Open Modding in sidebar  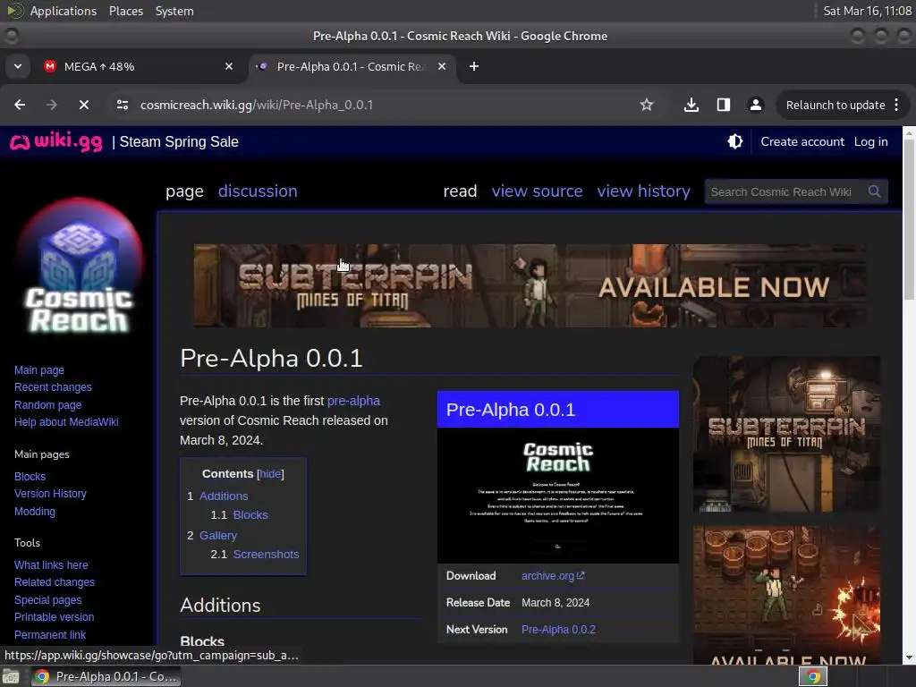35,511
